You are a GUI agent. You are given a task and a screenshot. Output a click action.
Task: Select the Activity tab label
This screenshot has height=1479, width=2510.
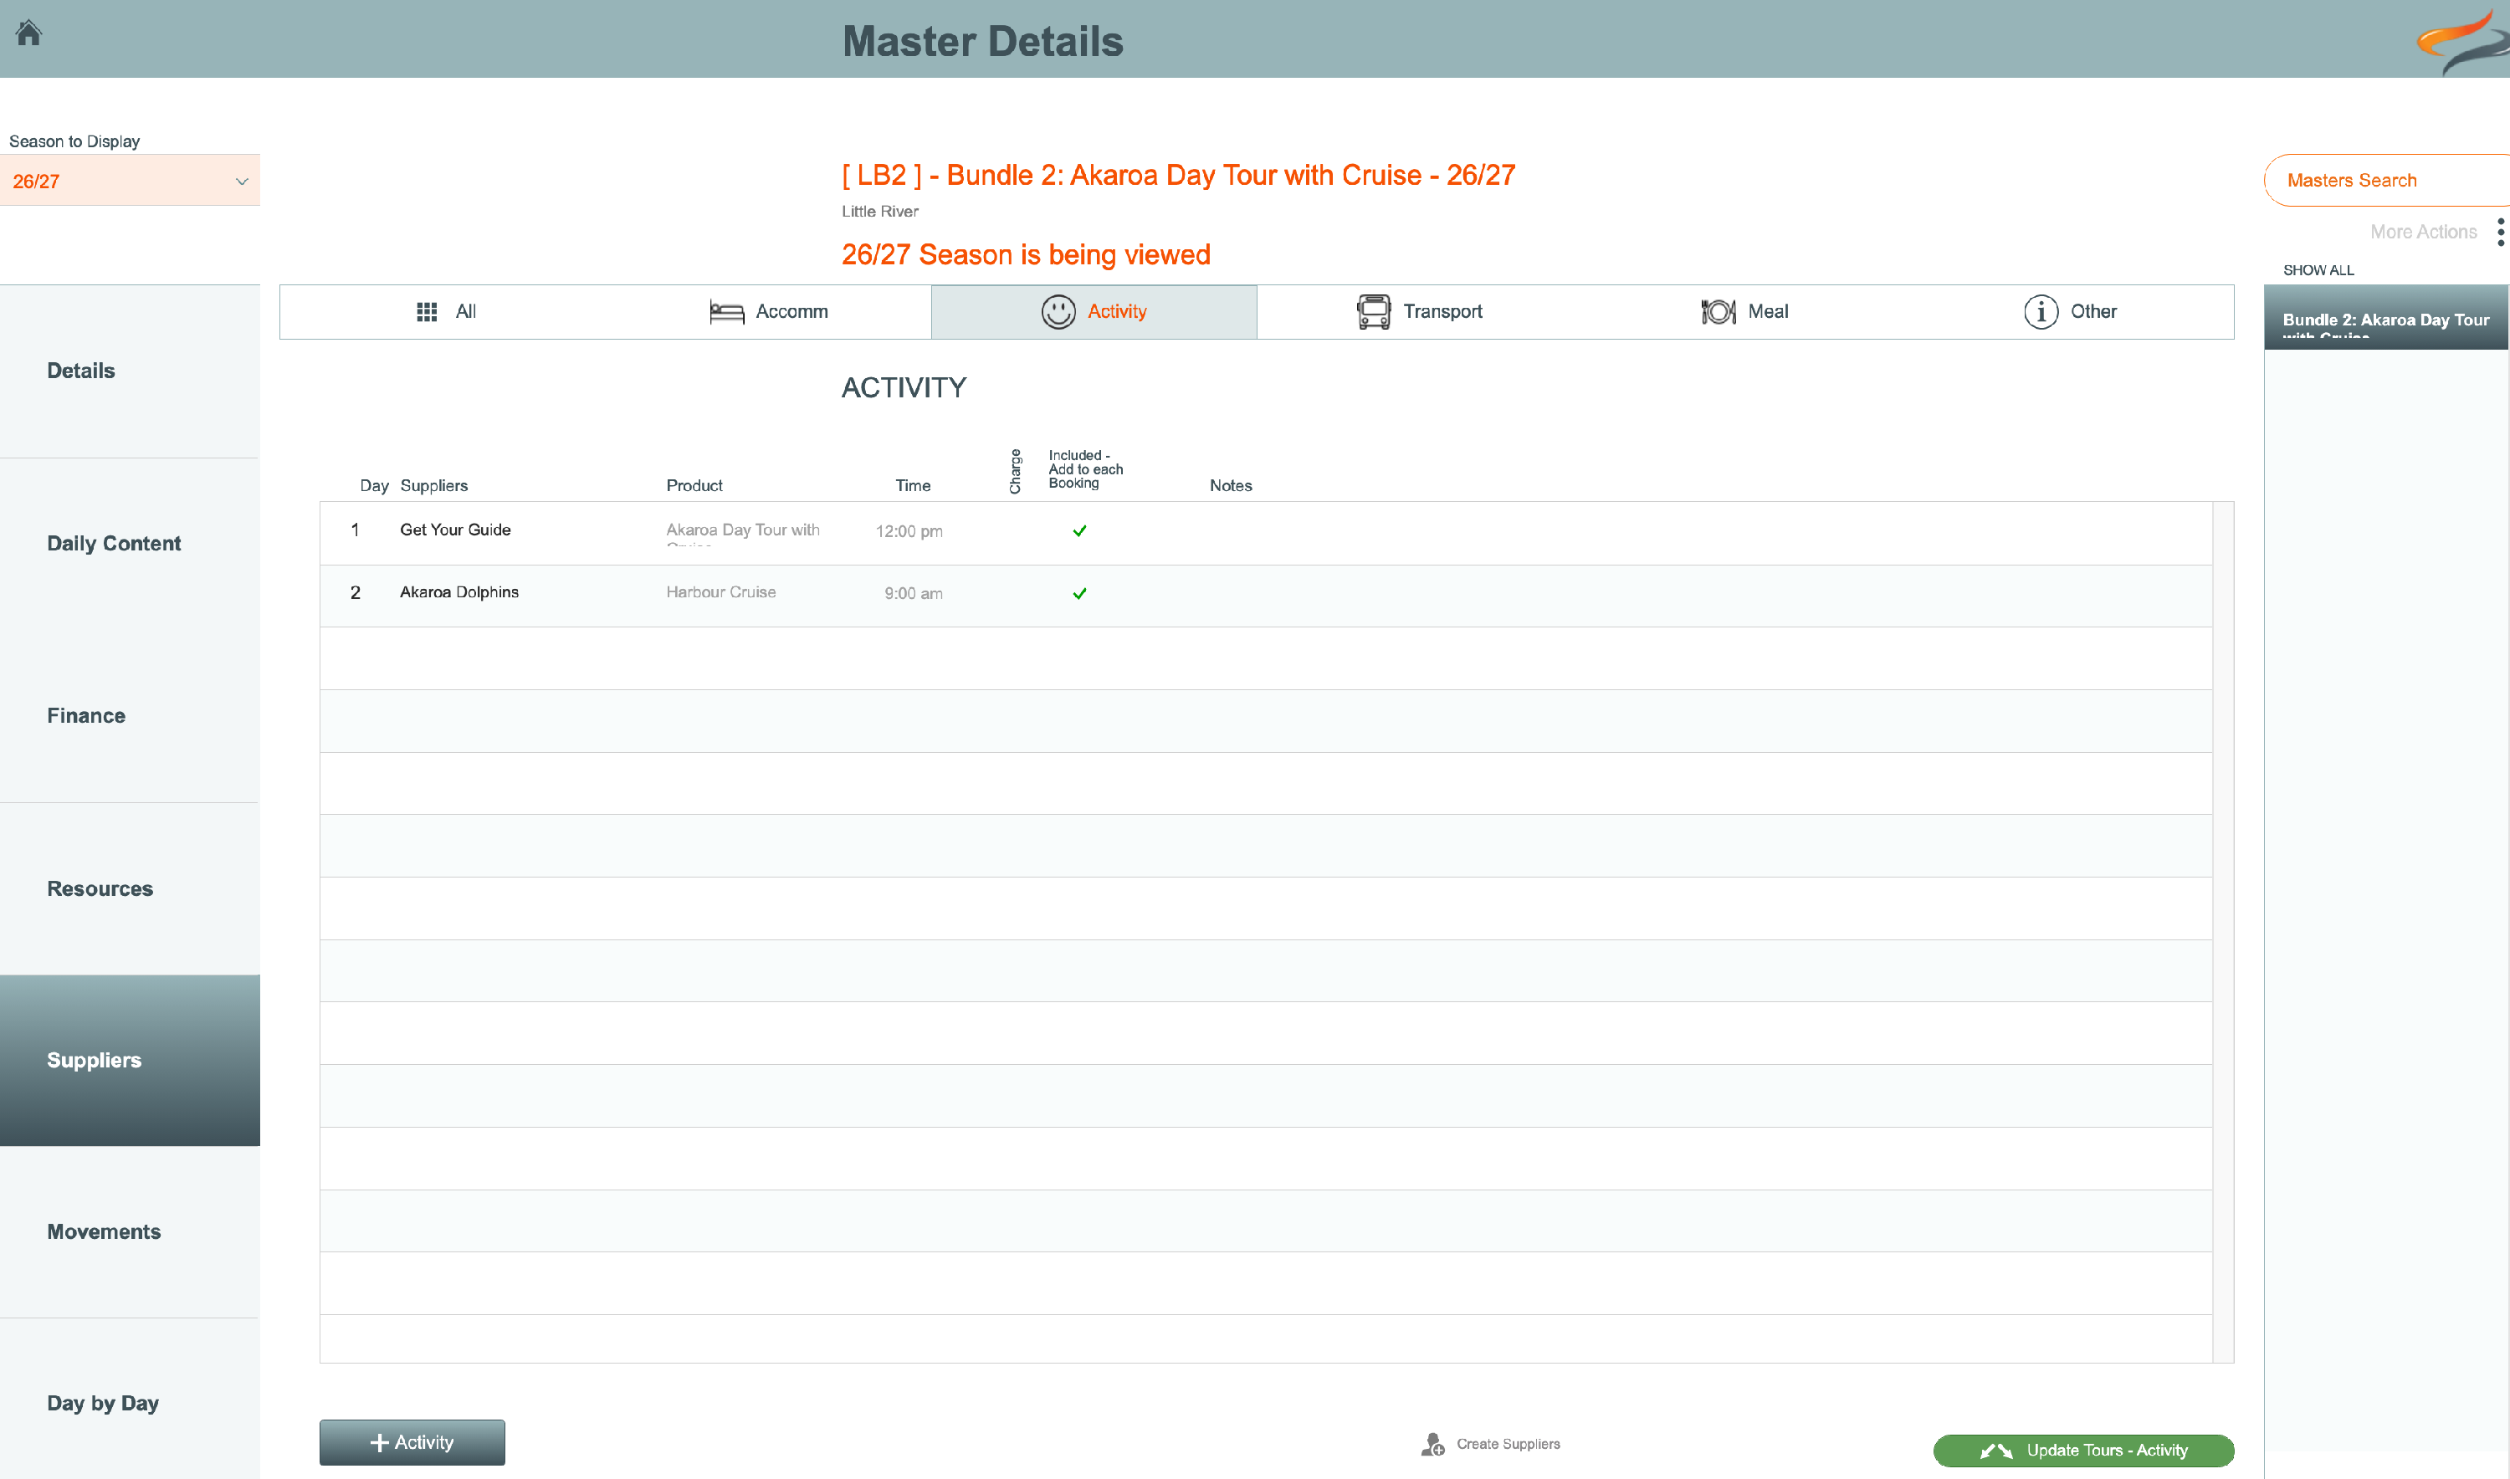coord(1116,312)
